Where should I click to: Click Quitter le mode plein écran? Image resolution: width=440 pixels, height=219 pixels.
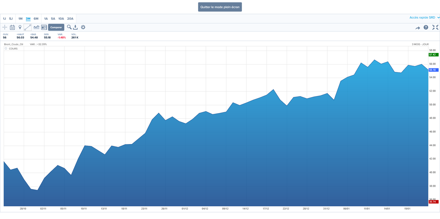click(x=220, y=7)
